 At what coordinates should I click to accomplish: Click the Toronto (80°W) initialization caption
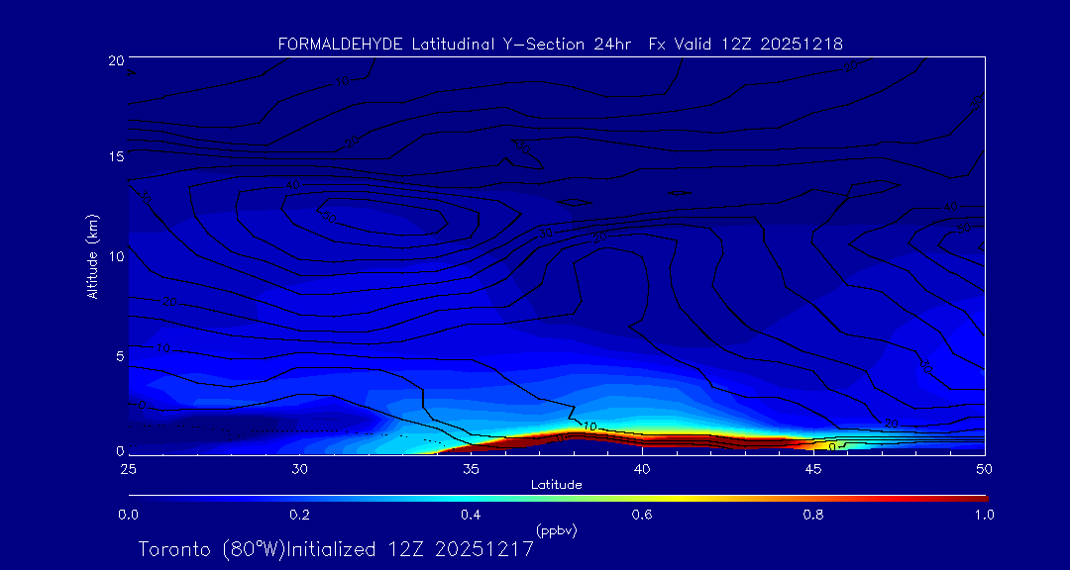point(336,549)
